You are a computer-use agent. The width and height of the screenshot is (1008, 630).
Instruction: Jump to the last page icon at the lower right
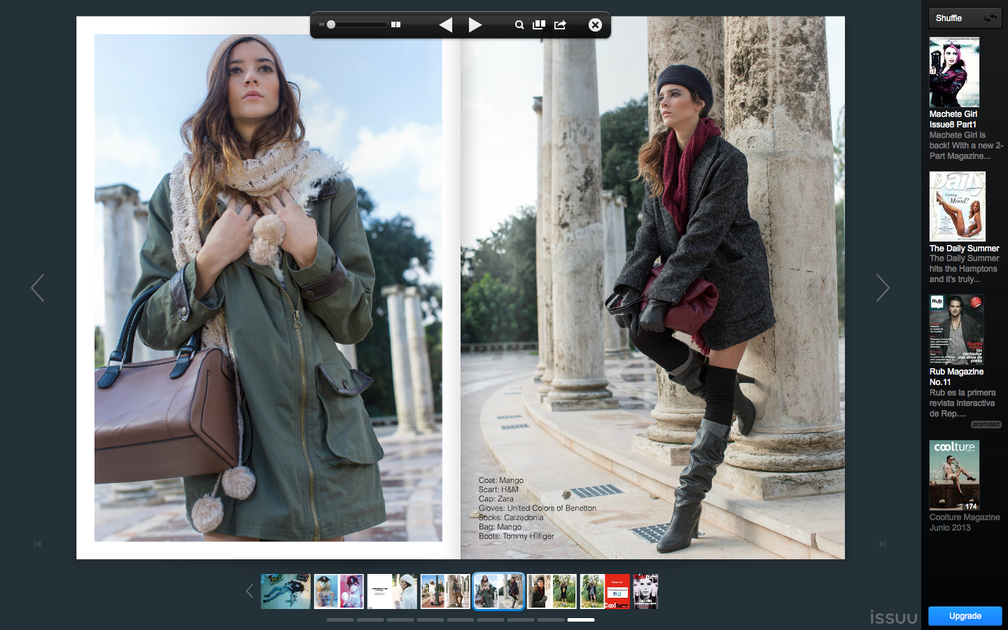(x=883, y=544)
